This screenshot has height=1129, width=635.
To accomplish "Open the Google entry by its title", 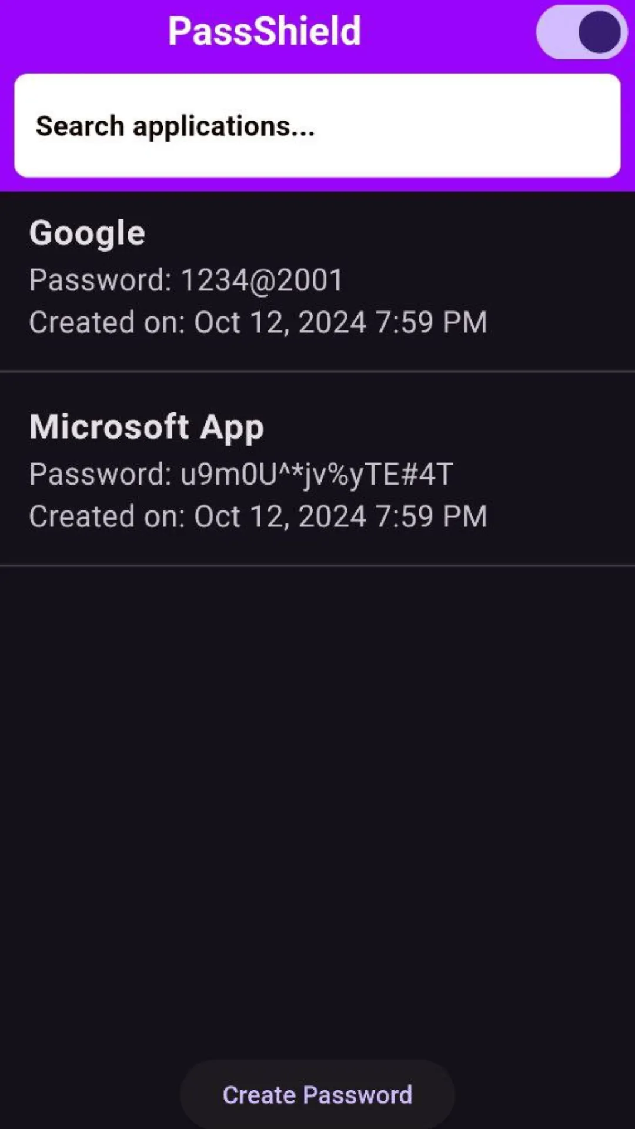I will click(87, 233).
